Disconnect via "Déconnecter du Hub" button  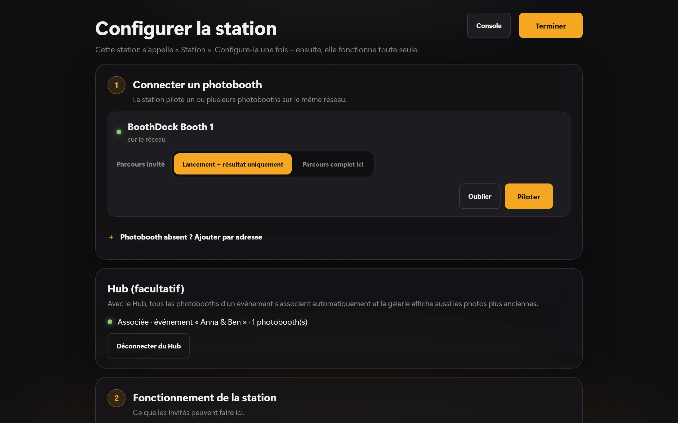click(x=149, y=346)
